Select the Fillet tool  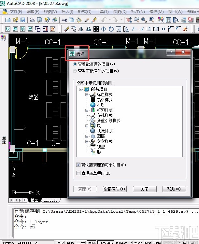(x=178, y=29)
